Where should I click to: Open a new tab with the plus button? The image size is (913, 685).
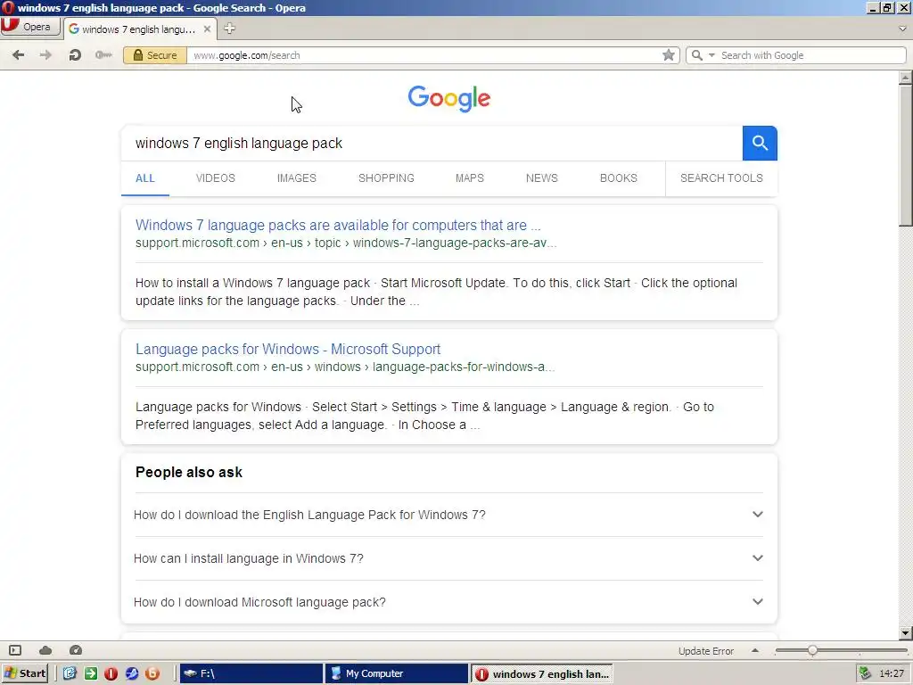(x=229, y=29)
